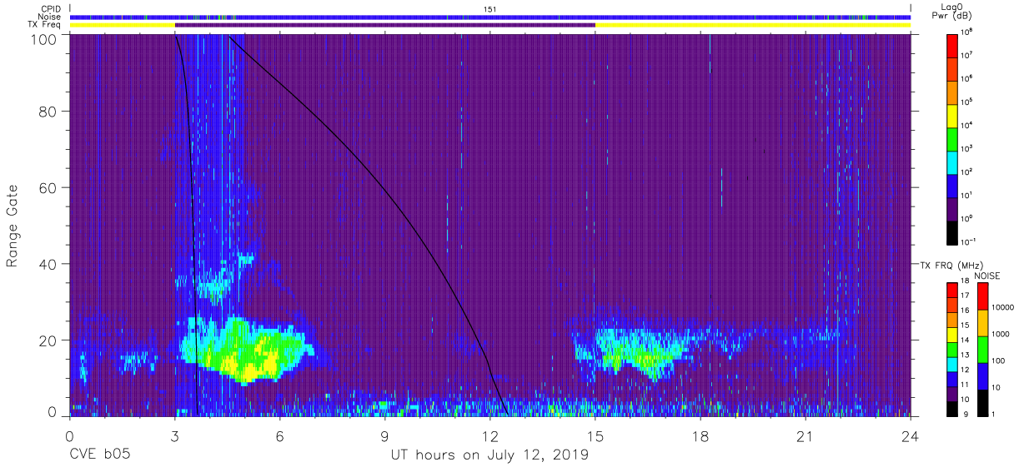Select the CPID value 151
Screen dimensions: 1024x472
point(490,9)
